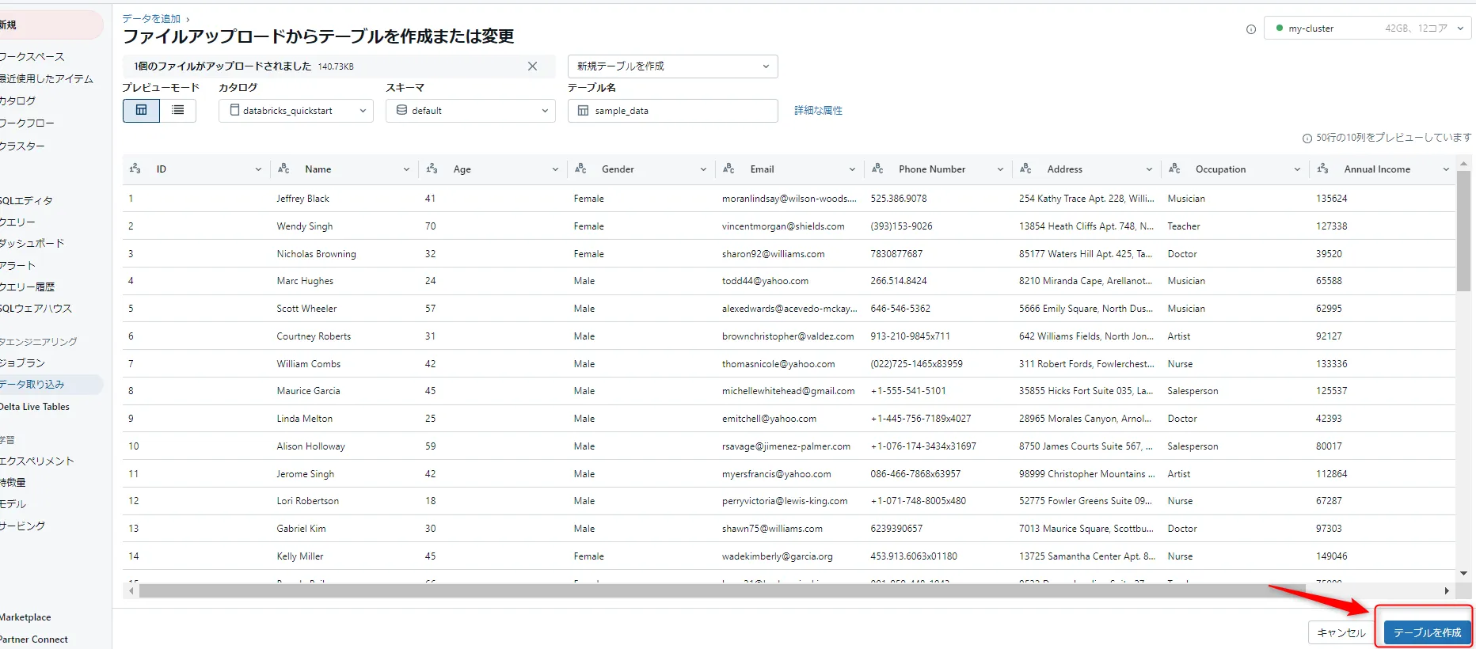Open 最近使用したアイテム in the sidebar
Image resolution: width=1476 pixels, height=649 pixels.
(x=47, y=79)
